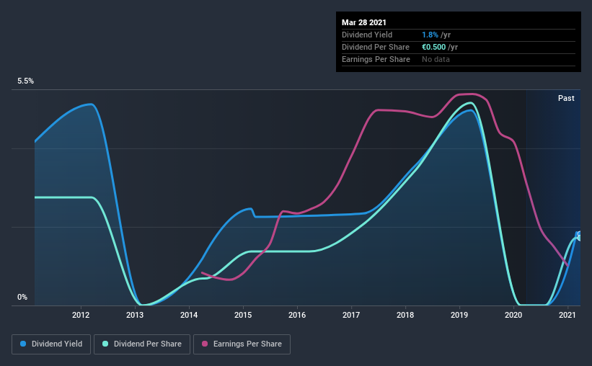Click the Dividend Per Share tooltip row label
592x366 pixels.
[375, 47]
